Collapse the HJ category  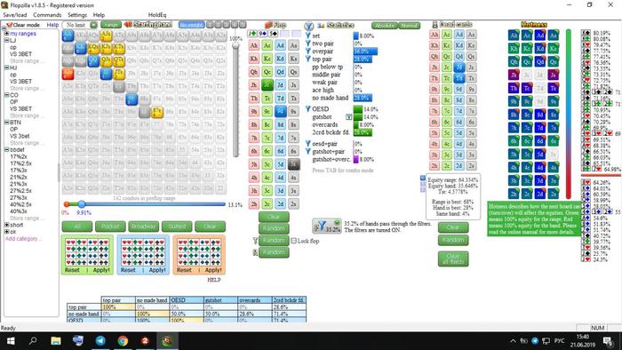(x=7, y=68)
